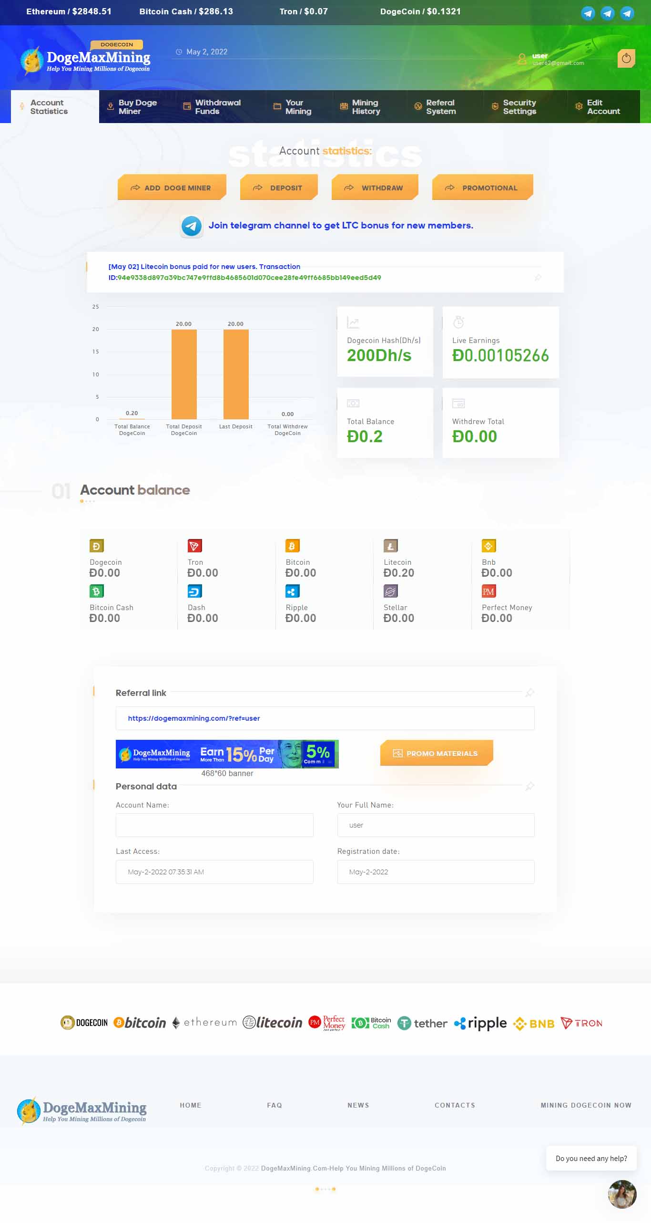
Task: Open the Buy Doge Miner tab
Action: (x=137, y=107)
